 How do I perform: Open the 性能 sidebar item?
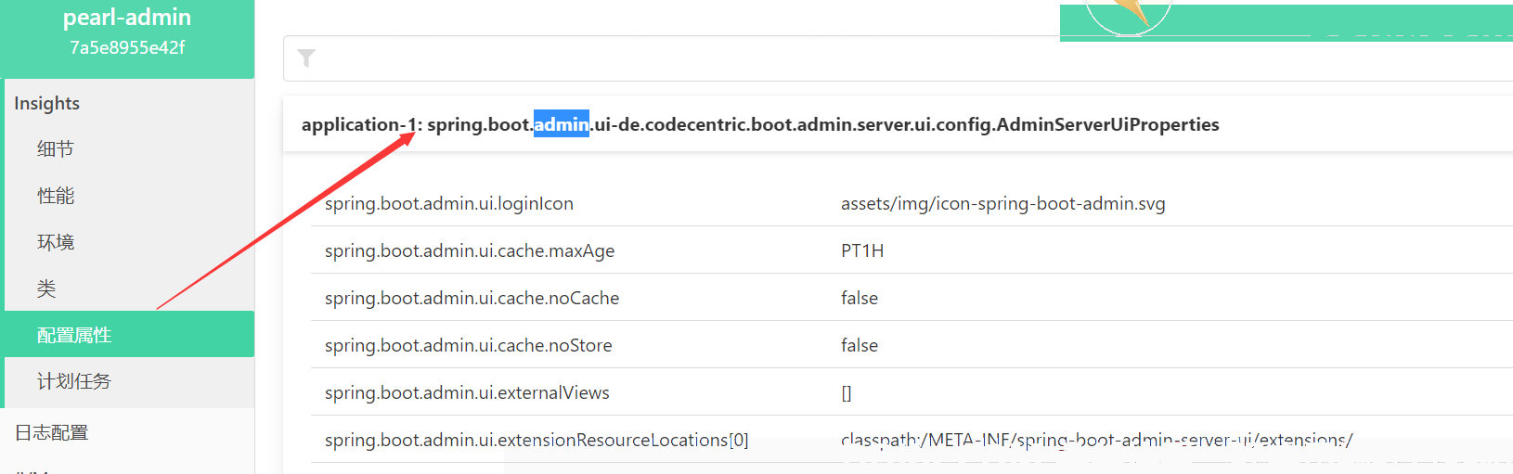tap(56, 196)
